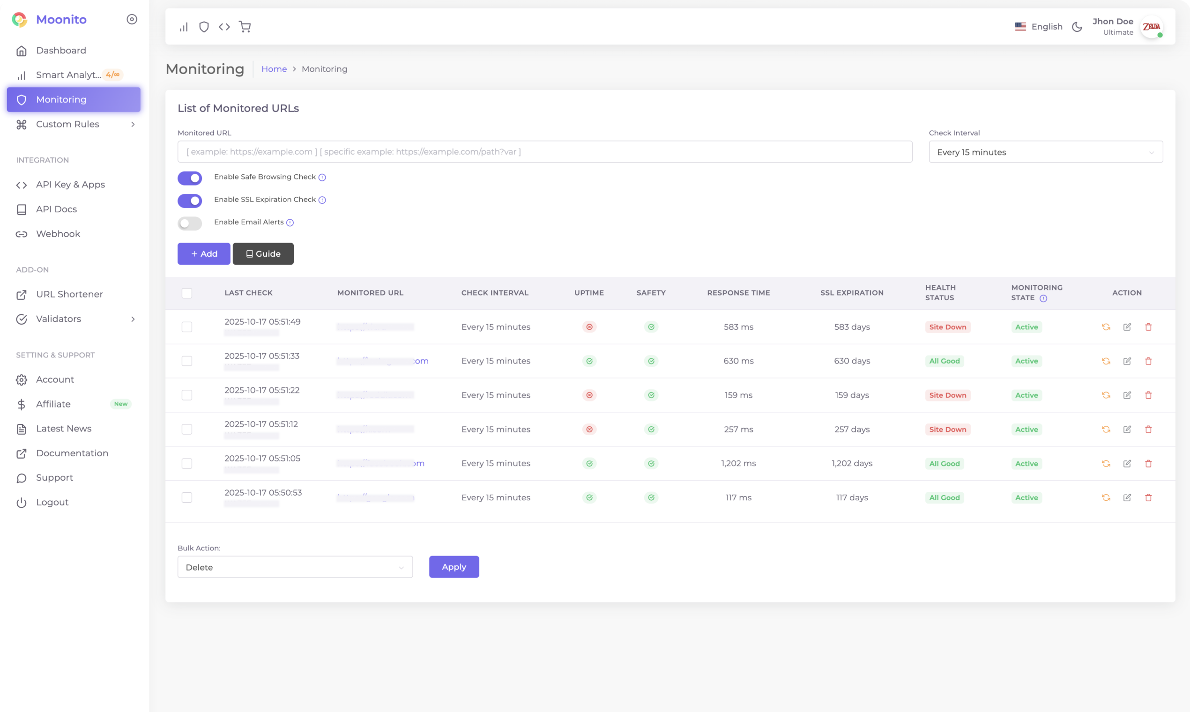Click inside the Monitored URL input field
Screen dimensions: 1190x712
tap(544, 152)
